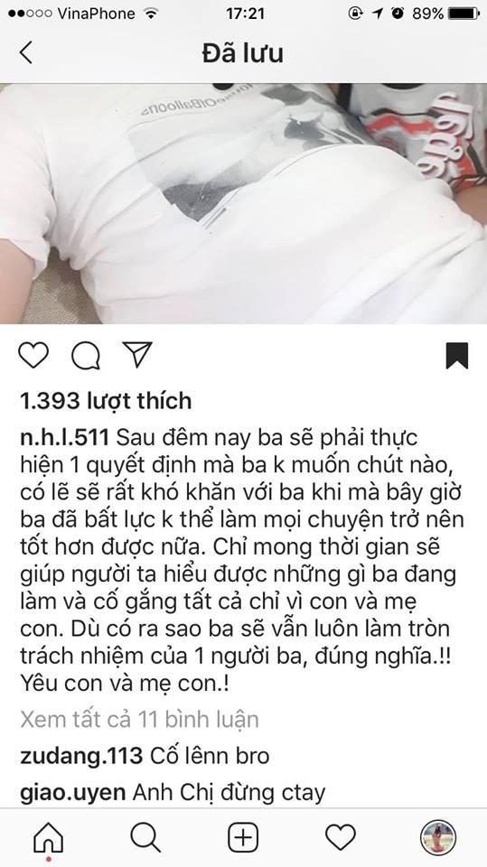Tap the 17:21 clock in status bar

click(x=245, y=14)
